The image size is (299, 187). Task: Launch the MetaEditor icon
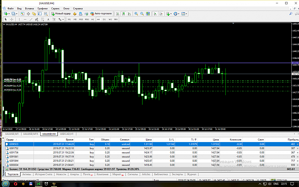tap(75, 14)
